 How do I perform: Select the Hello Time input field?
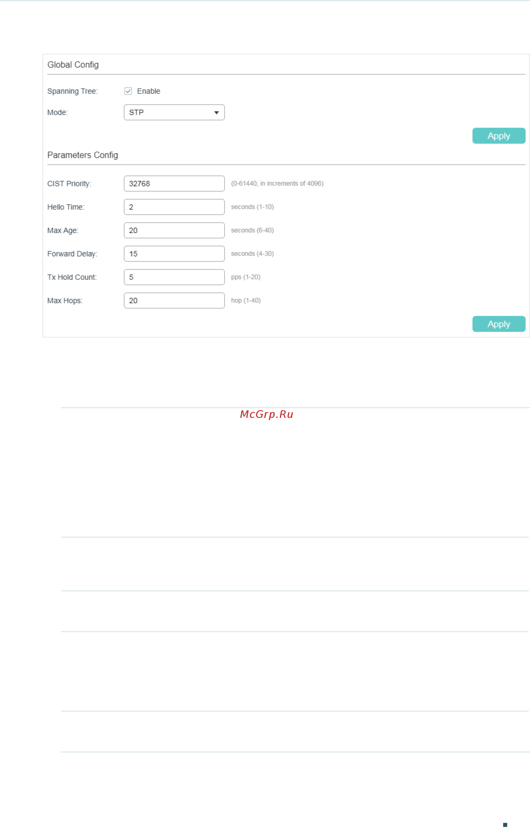174,207
